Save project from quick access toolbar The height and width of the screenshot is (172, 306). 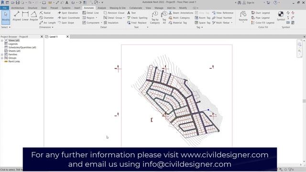(x=18, y=2)
